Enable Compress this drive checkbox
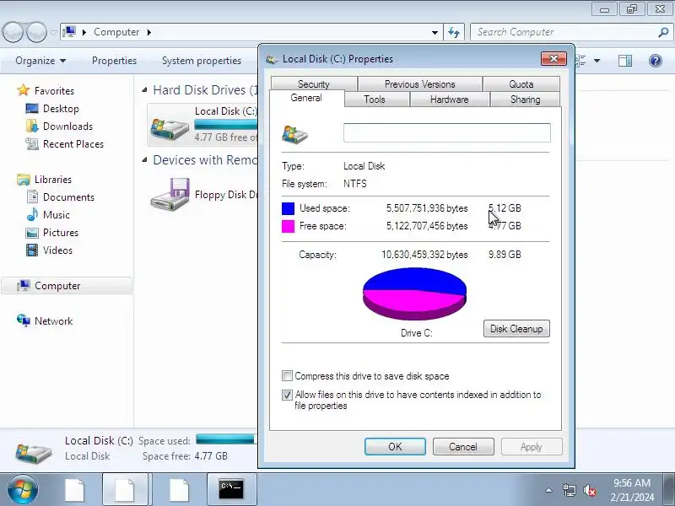Image resolution: width=675 pixels, height=506 pixels. click(287, 375)
